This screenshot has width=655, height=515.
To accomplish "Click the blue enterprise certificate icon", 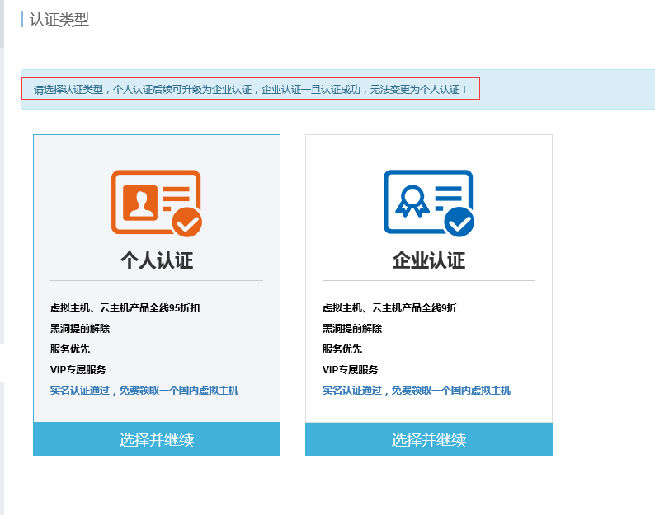I will pos(429,203).
